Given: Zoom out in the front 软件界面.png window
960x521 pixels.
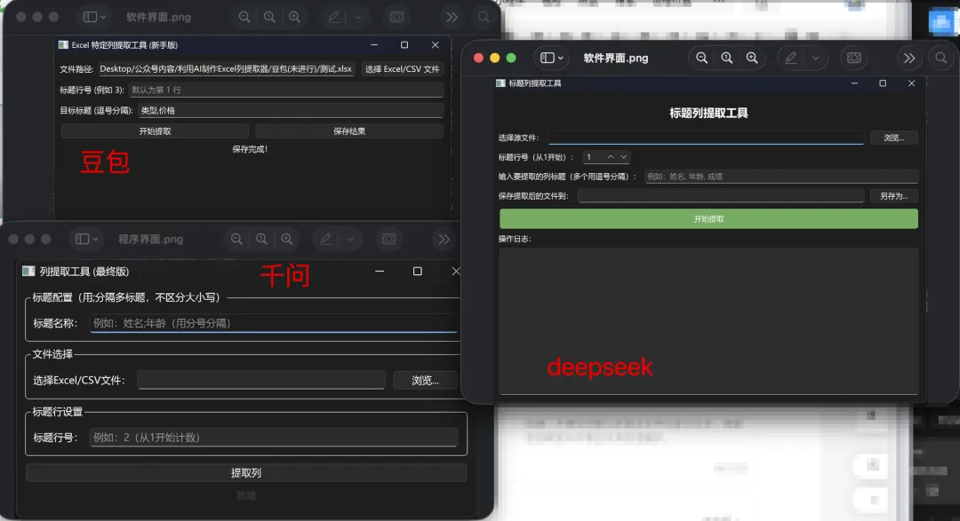Looking at the screenshot, I should (701, 58).
